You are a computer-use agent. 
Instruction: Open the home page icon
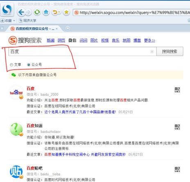pyautogui.click(x=46, y=12)
